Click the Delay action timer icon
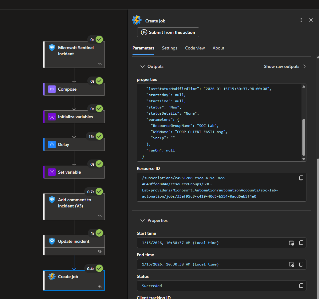The image size is (319, 299). (x=52, y=144)
